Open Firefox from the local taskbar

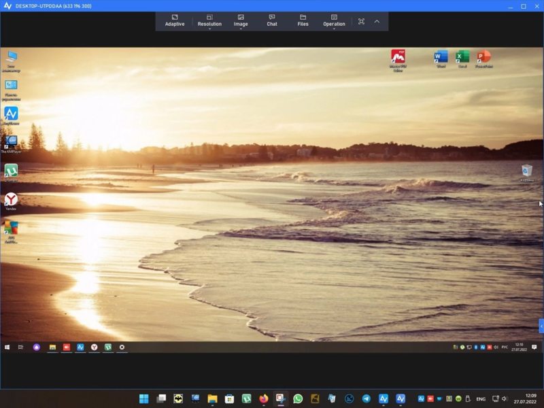[264, 398]
